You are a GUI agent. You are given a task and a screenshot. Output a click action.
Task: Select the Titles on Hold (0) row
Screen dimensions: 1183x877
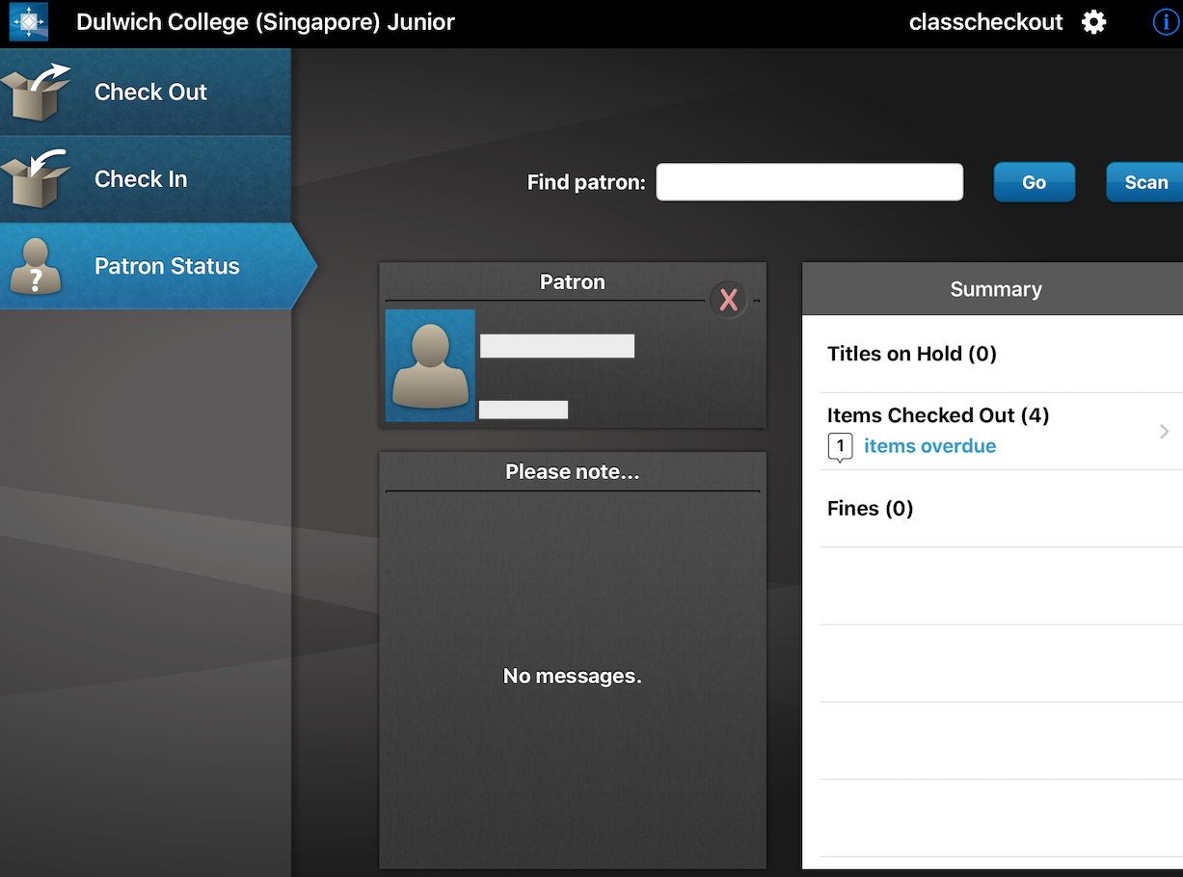tap(1002, 354)
